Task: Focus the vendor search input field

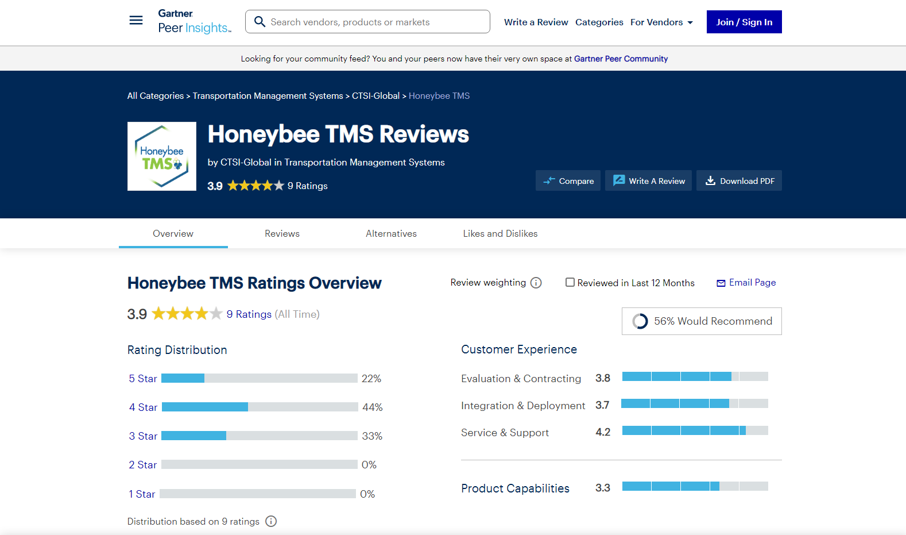Action: click(x=367, y=22)
